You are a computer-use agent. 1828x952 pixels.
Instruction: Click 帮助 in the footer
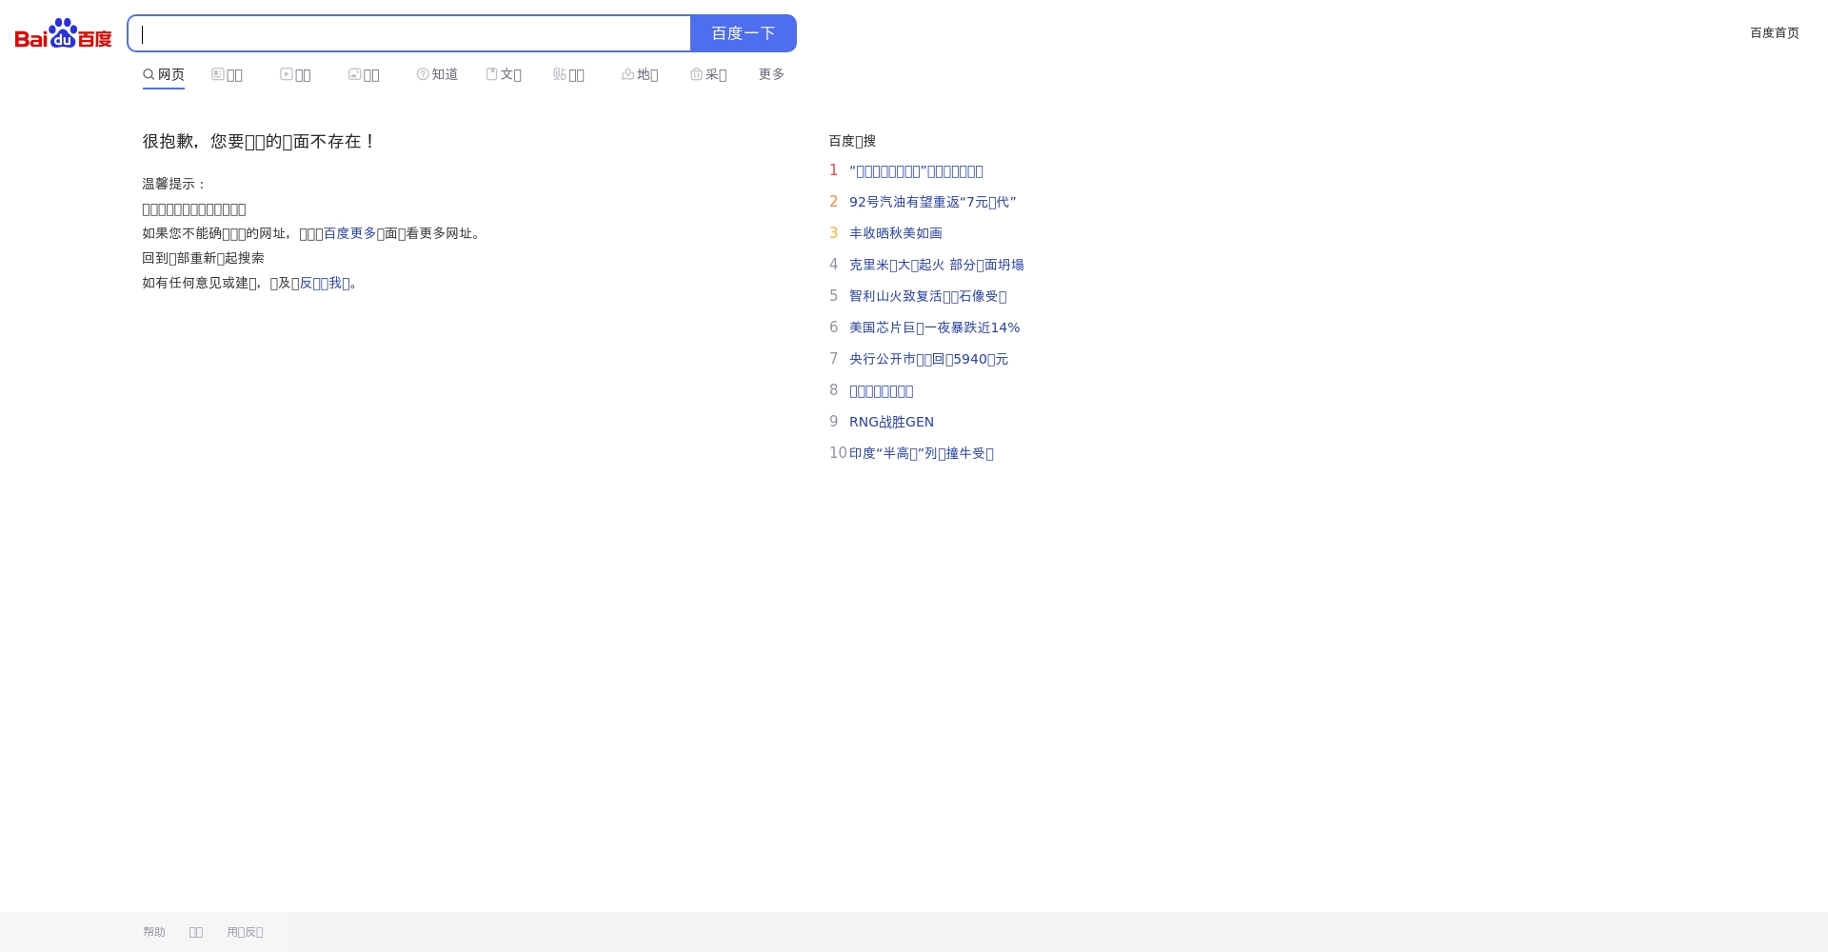(154, 932)
